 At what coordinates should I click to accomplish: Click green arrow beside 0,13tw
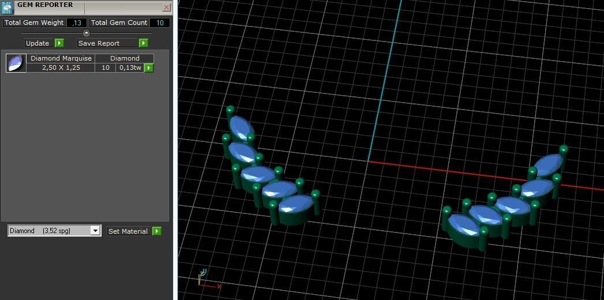click(149, 67)
